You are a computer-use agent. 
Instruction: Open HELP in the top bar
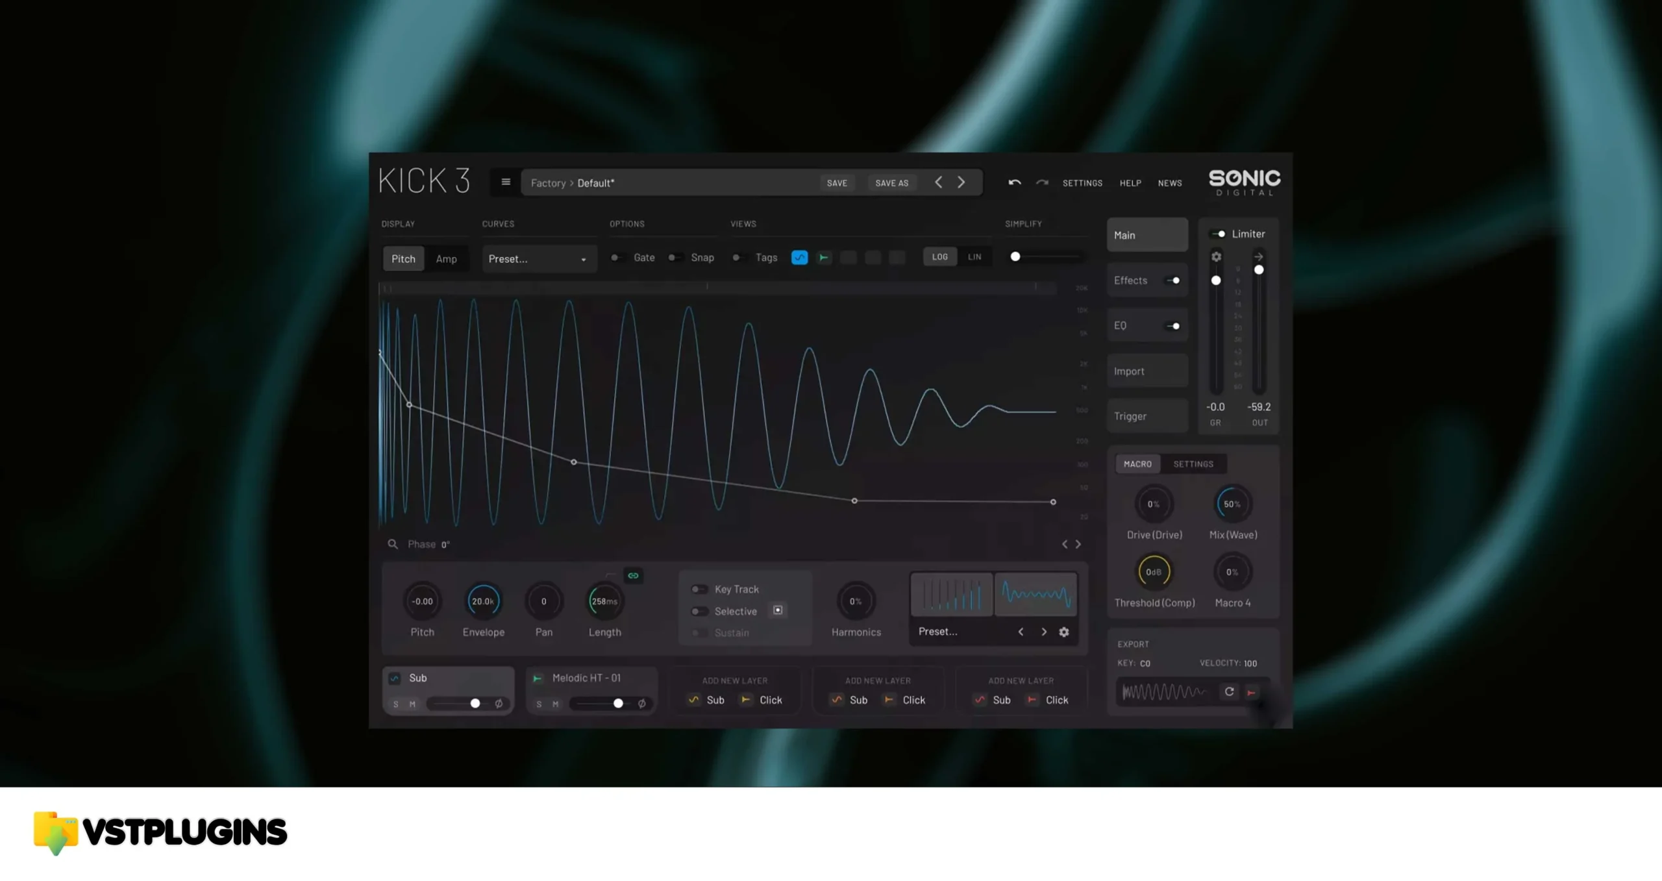click(1130, 183)
